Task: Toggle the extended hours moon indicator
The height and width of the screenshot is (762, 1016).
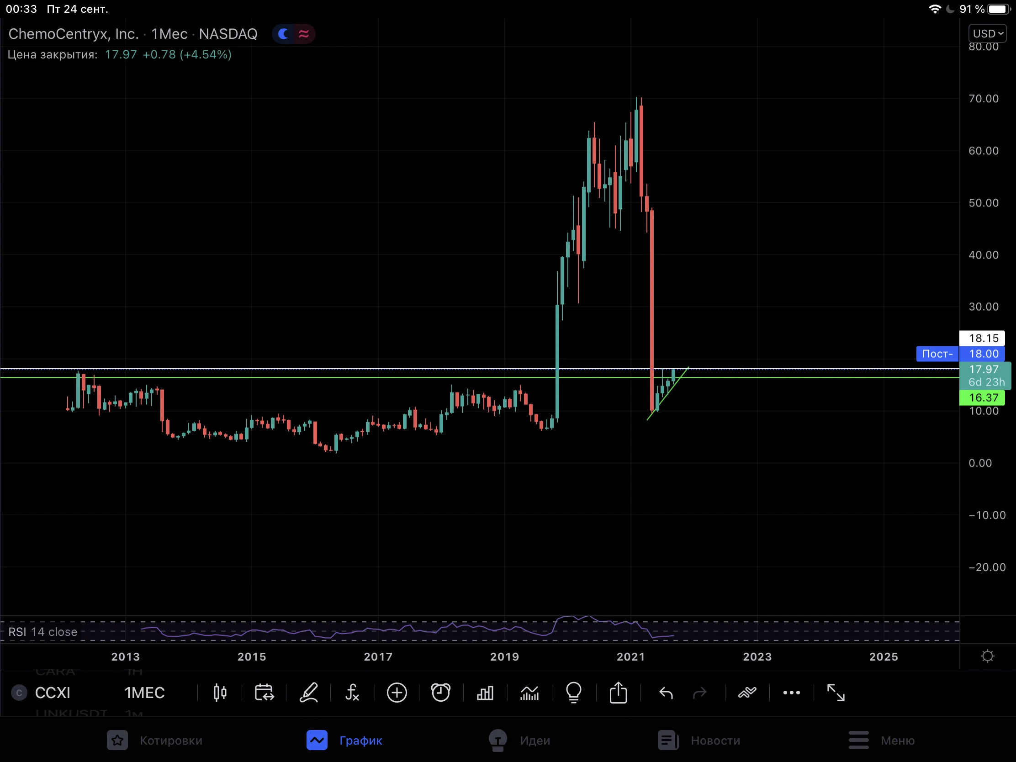Action: 283,33
